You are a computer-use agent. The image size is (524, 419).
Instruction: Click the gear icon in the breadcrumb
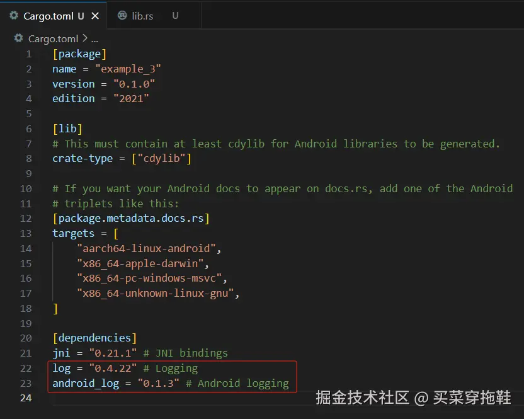point(19,38)
